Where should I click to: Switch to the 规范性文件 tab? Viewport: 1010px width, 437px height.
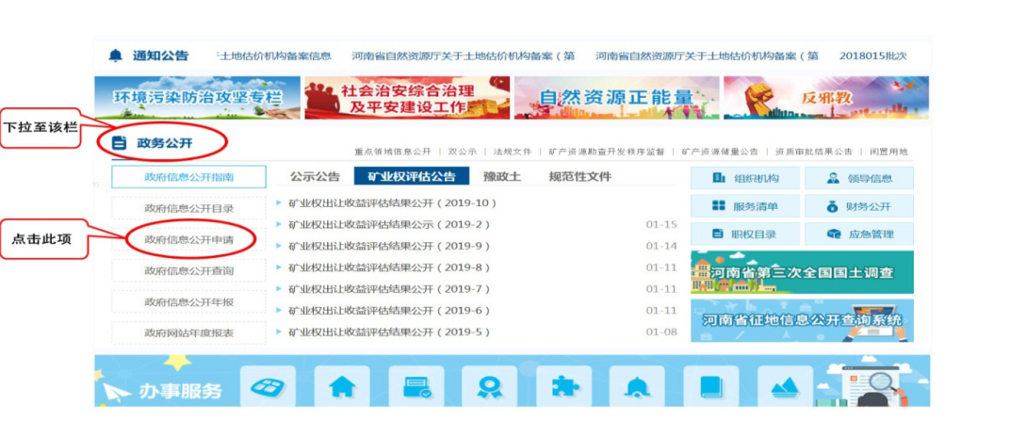point(579,176)
